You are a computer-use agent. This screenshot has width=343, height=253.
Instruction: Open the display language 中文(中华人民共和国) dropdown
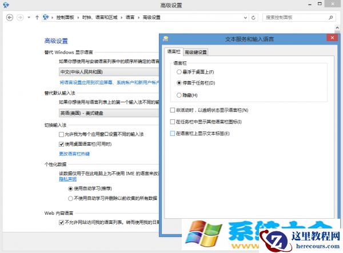[x=109, y=72]
